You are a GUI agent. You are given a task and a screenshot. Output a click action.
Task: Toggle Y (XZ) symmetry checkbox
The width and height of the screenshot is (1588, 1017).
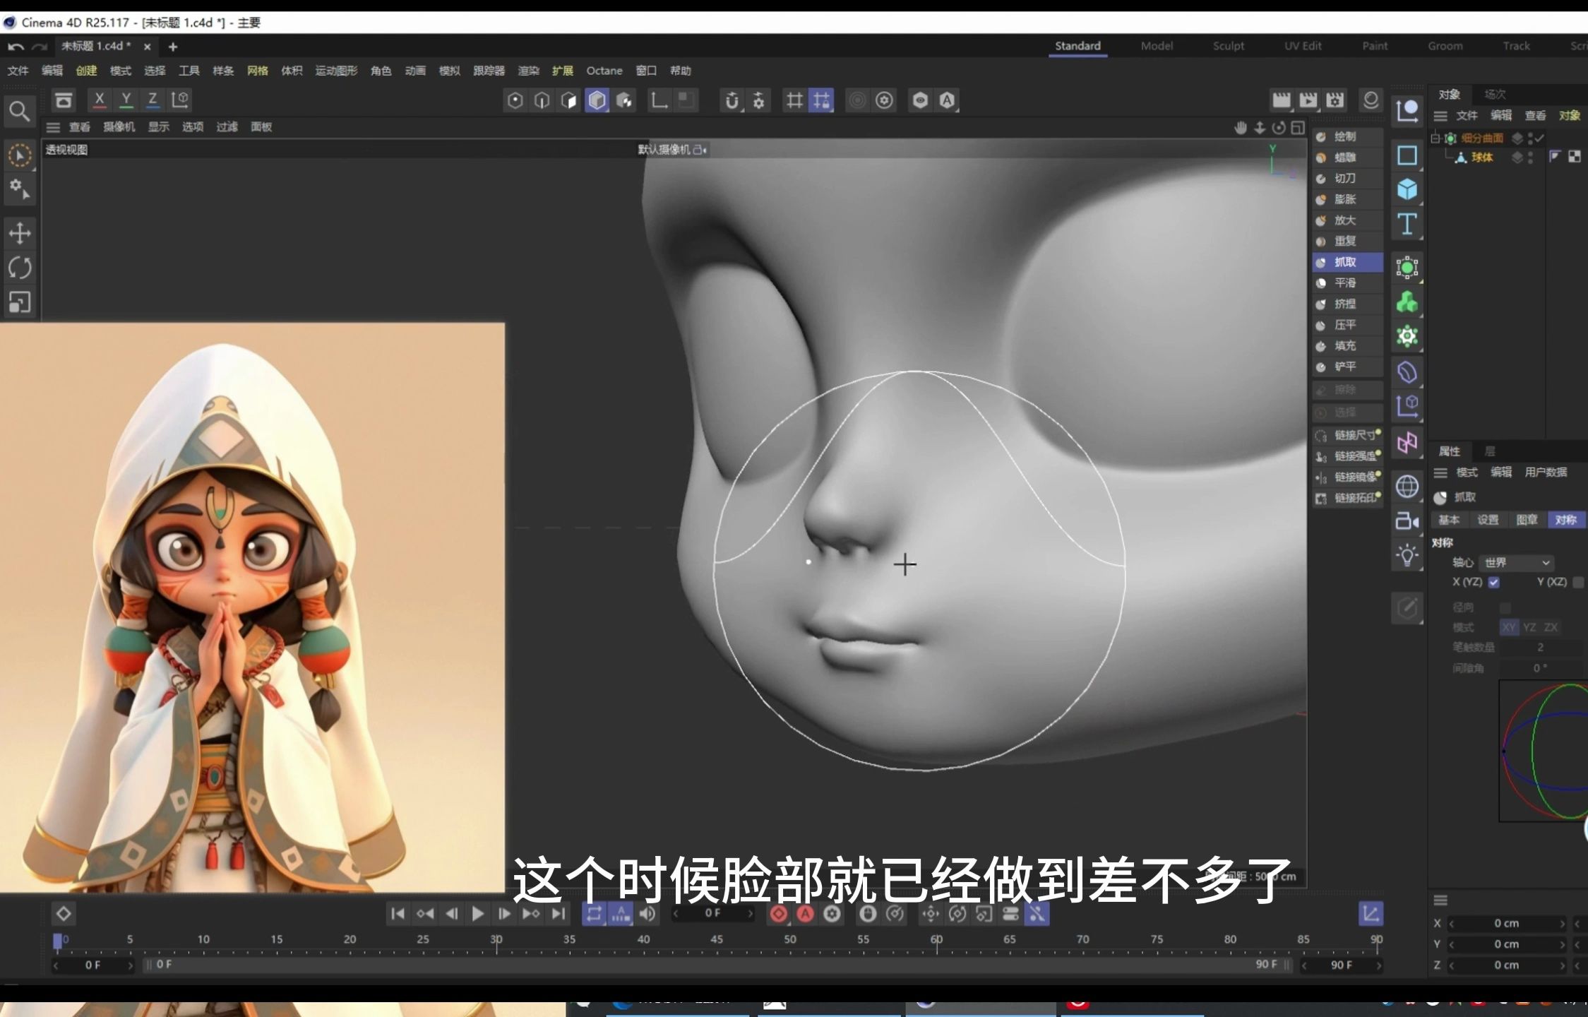[x=1579, y=583]
